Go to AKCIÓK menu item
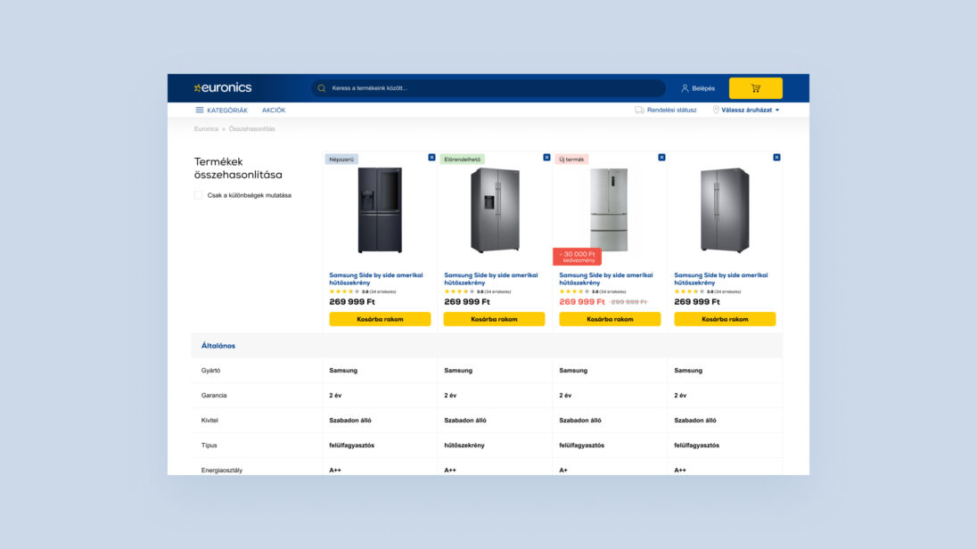This screenshot has width=977, height=549. coord(274,111)
